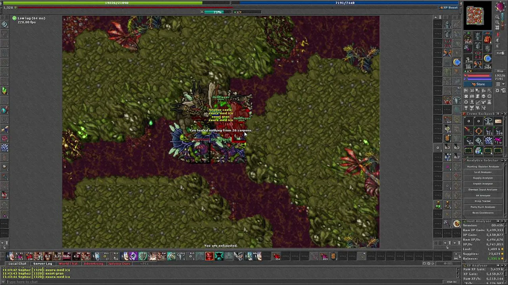Switch to the Advertising chat tab

pos(93,264)
